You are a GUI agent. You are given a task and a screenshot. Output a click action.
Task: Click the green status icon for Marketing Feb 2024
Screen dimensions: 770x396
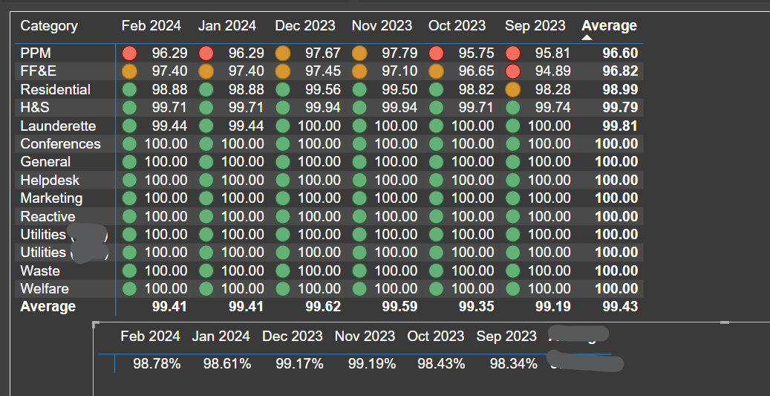point(129,198)
